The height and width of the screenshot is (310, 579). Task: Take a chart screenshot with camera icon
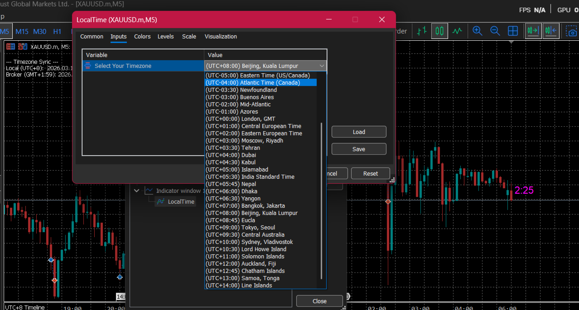point(572,32)
